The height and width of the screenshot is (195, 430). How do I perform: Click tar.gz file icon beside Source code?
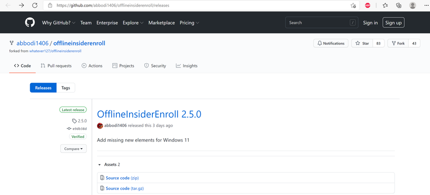pos(102,188)
